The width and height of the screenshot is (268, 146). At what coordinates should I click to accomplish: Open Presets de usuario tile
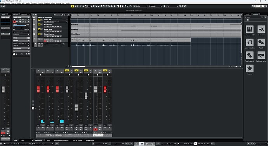[x=250, y=55]
